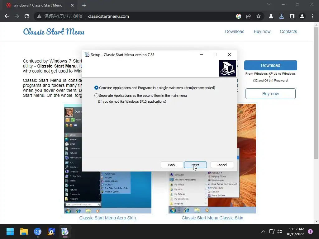The width and height of the screenshot is (319, 239).
Task: Click the Setup installer icon in title bar
Action: pos(87,54)
